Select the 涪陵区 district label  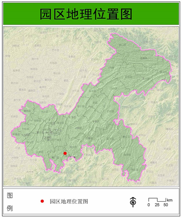[78, 128]
